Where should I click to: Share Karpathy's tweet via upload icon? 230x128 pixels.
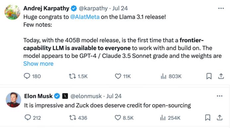tap(221, 76)
